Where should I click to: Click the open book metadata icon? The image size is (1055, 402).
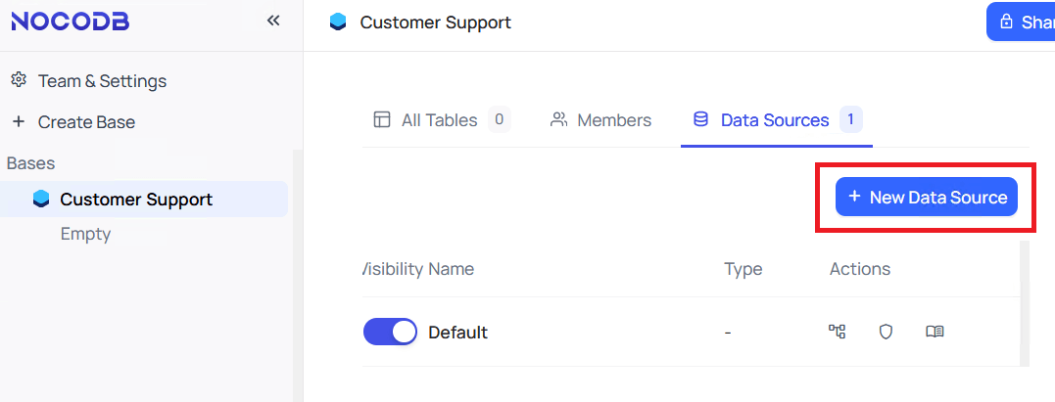[x=935, y=332]
